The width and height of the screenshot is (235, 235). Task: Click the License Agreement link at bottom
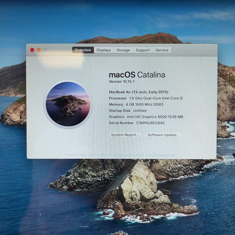pyautogui.click(x=161, y=155)
